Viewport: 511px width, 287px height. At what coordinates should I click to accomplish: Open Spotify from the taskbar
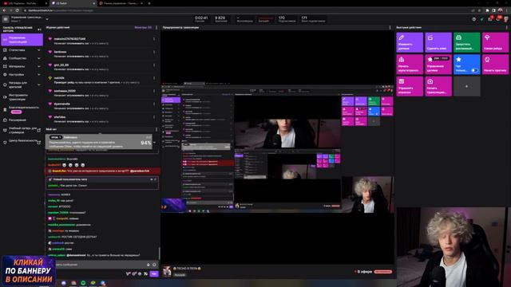pos(83,283)
